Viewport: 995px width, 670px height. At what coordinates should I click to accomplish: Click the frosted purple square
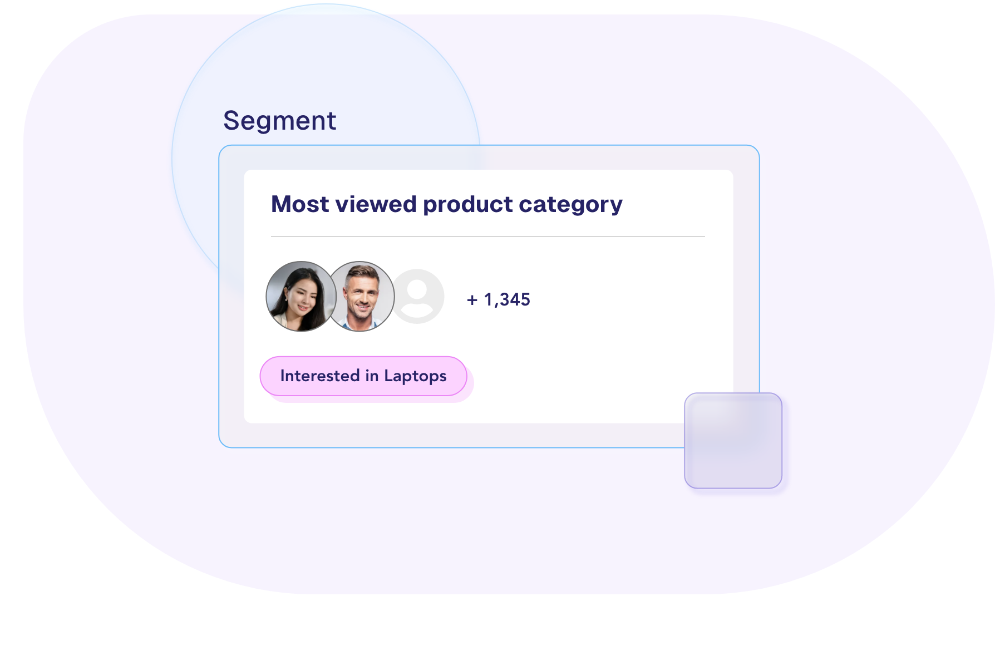coord(733,441)
